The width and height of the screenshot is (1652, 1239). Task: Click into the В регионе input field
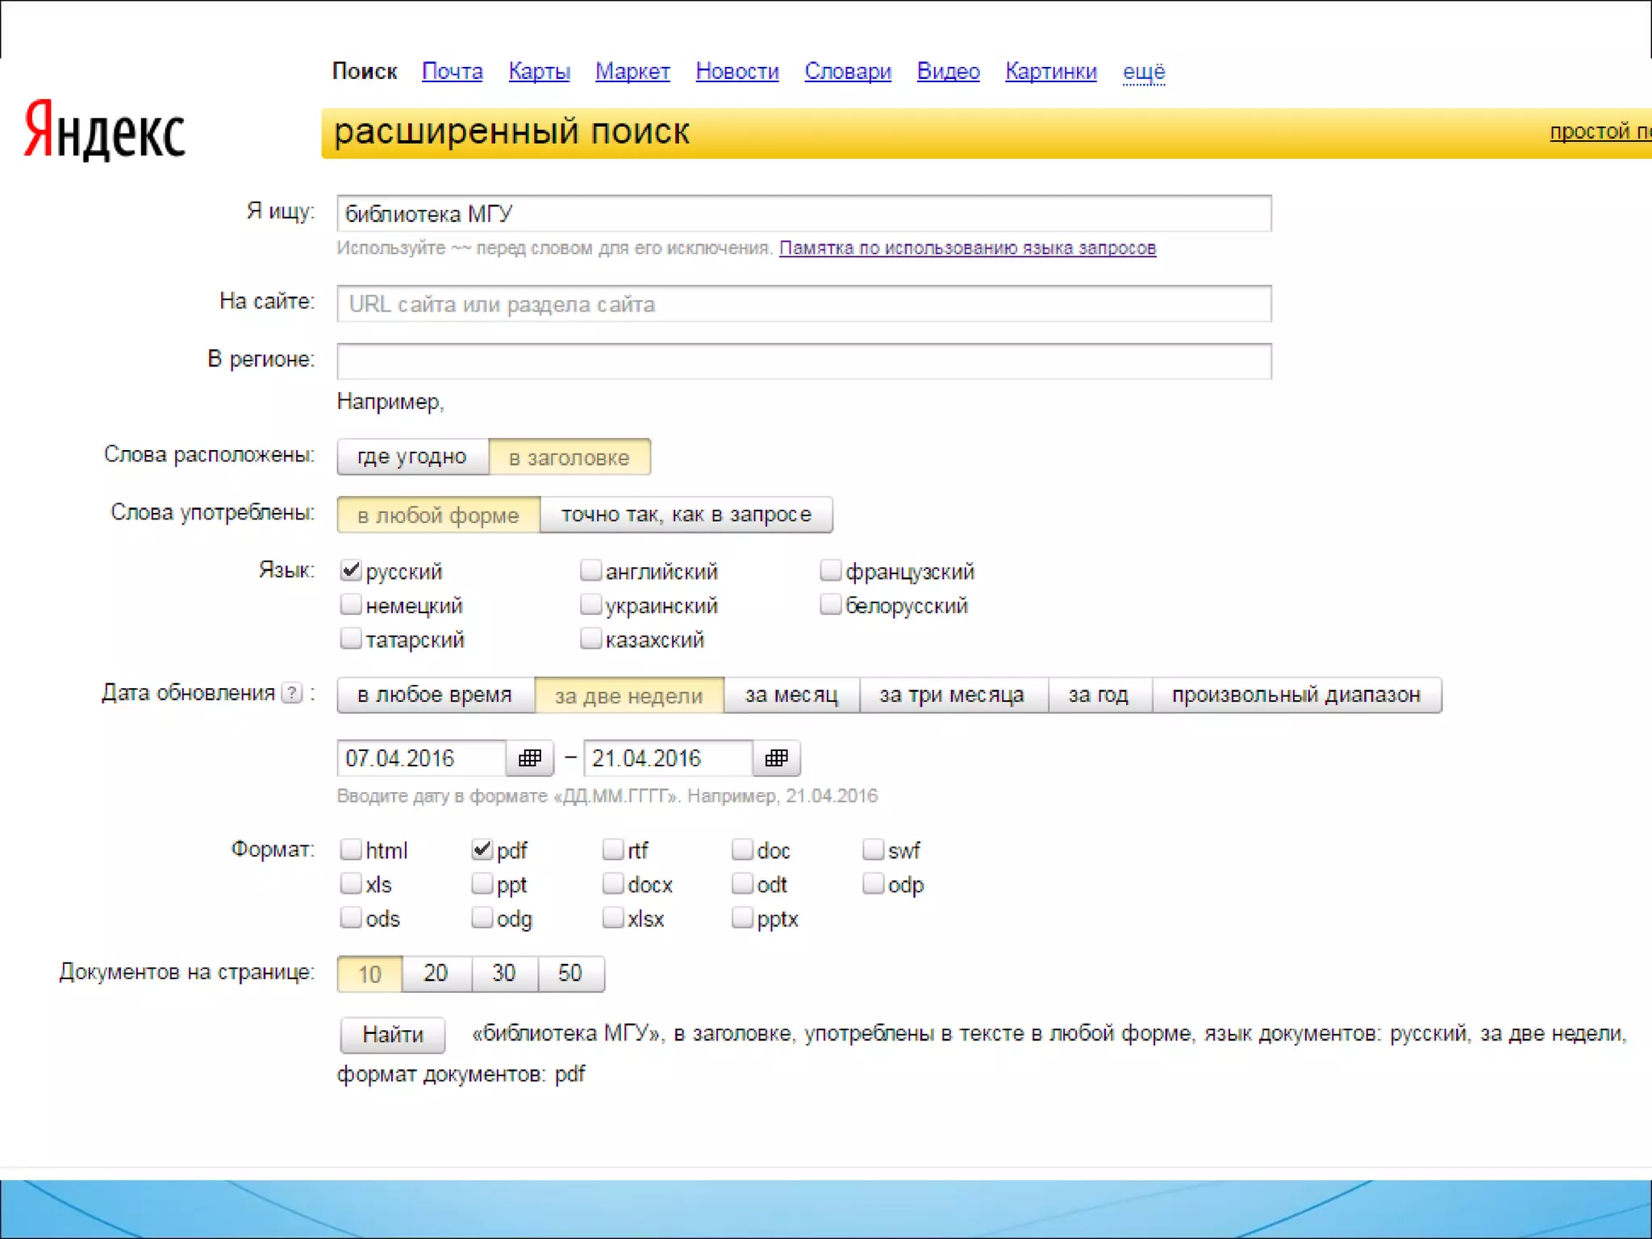pos(803,361)
